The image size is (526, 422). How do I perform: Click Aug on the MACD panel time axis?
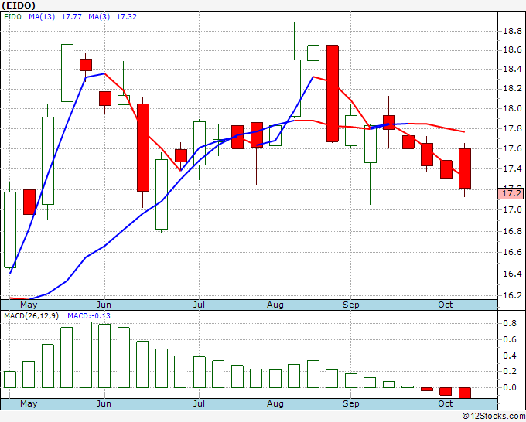point(275,403)
